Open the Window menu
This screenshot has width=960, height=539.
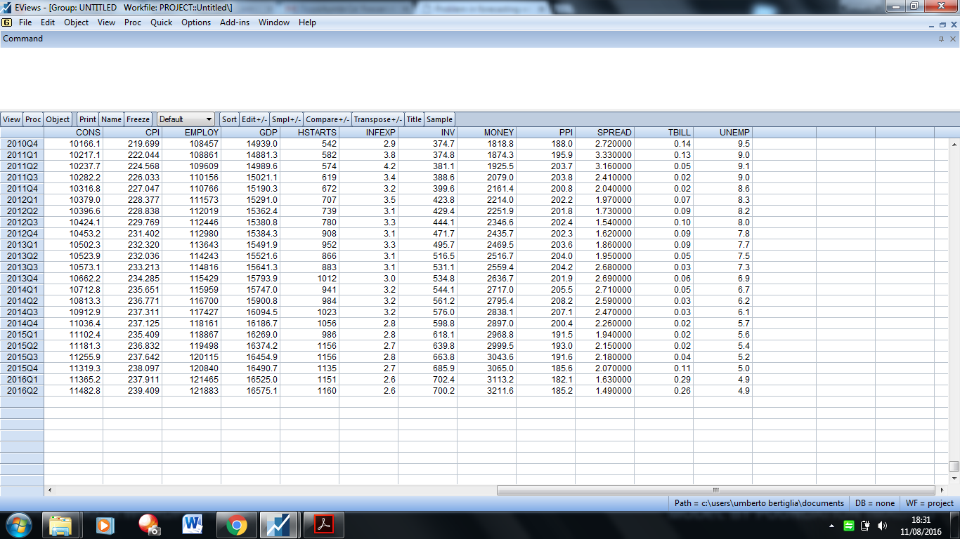click(x=274, y=22)
